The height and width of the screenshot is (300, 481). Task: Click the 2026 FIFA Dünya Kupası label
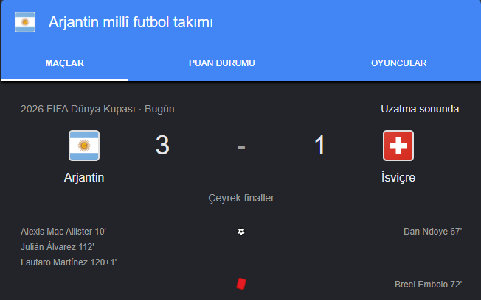78,109
